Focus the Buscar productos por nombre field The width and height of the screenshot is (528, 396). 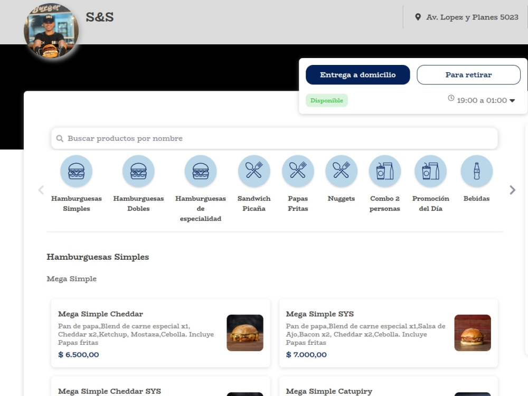click(x=275, y=138)
